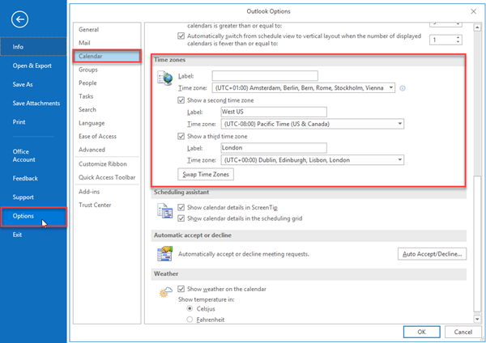The width and height of the screenshot is (486, 343).
Task: Click the info icon beside the time zone dropdown
Action: (x=403, y=88)
